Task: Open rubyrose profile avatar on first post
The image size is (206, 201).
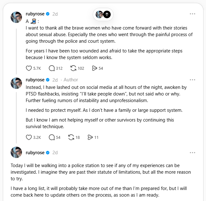Action: (x=16, y=17)
